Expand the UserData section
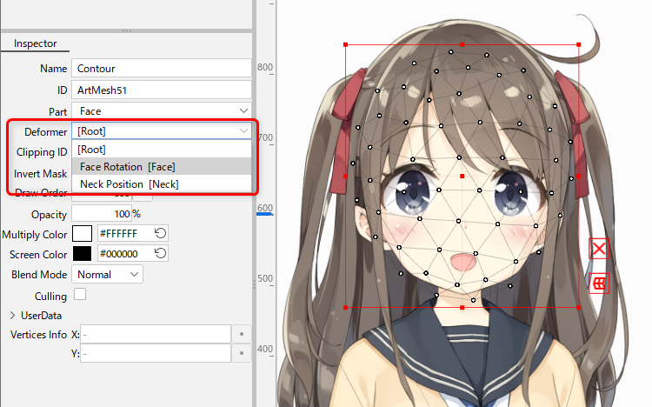Viewport: 652px width, 407px height. [12, 316]
